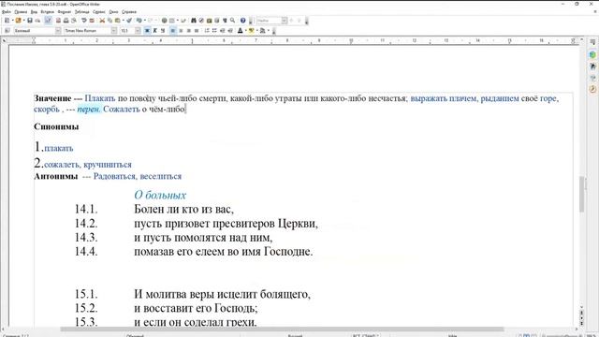599x337 pixels.
Task: Toggle Justified paragraph alignment
Action: [197, 31]
